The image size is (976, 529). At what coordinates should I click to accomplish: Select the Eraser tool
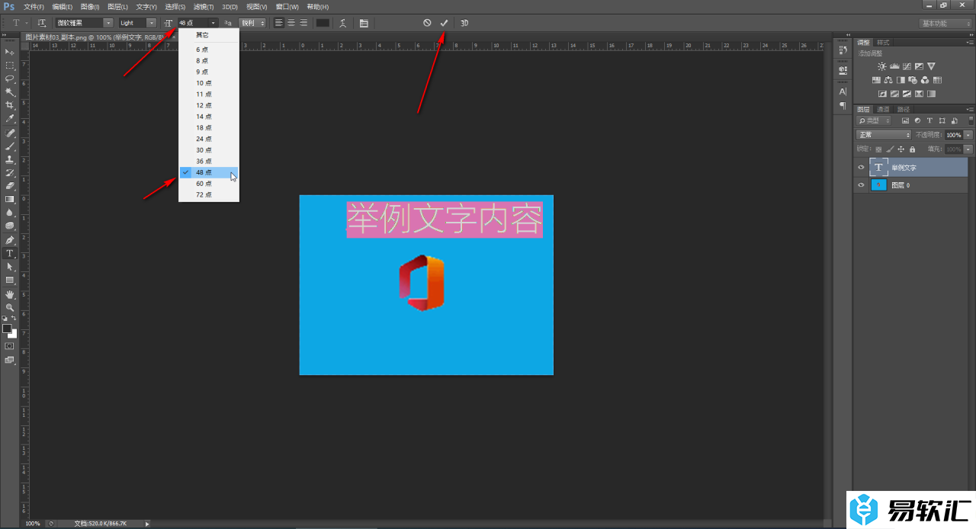pos(10,185)
